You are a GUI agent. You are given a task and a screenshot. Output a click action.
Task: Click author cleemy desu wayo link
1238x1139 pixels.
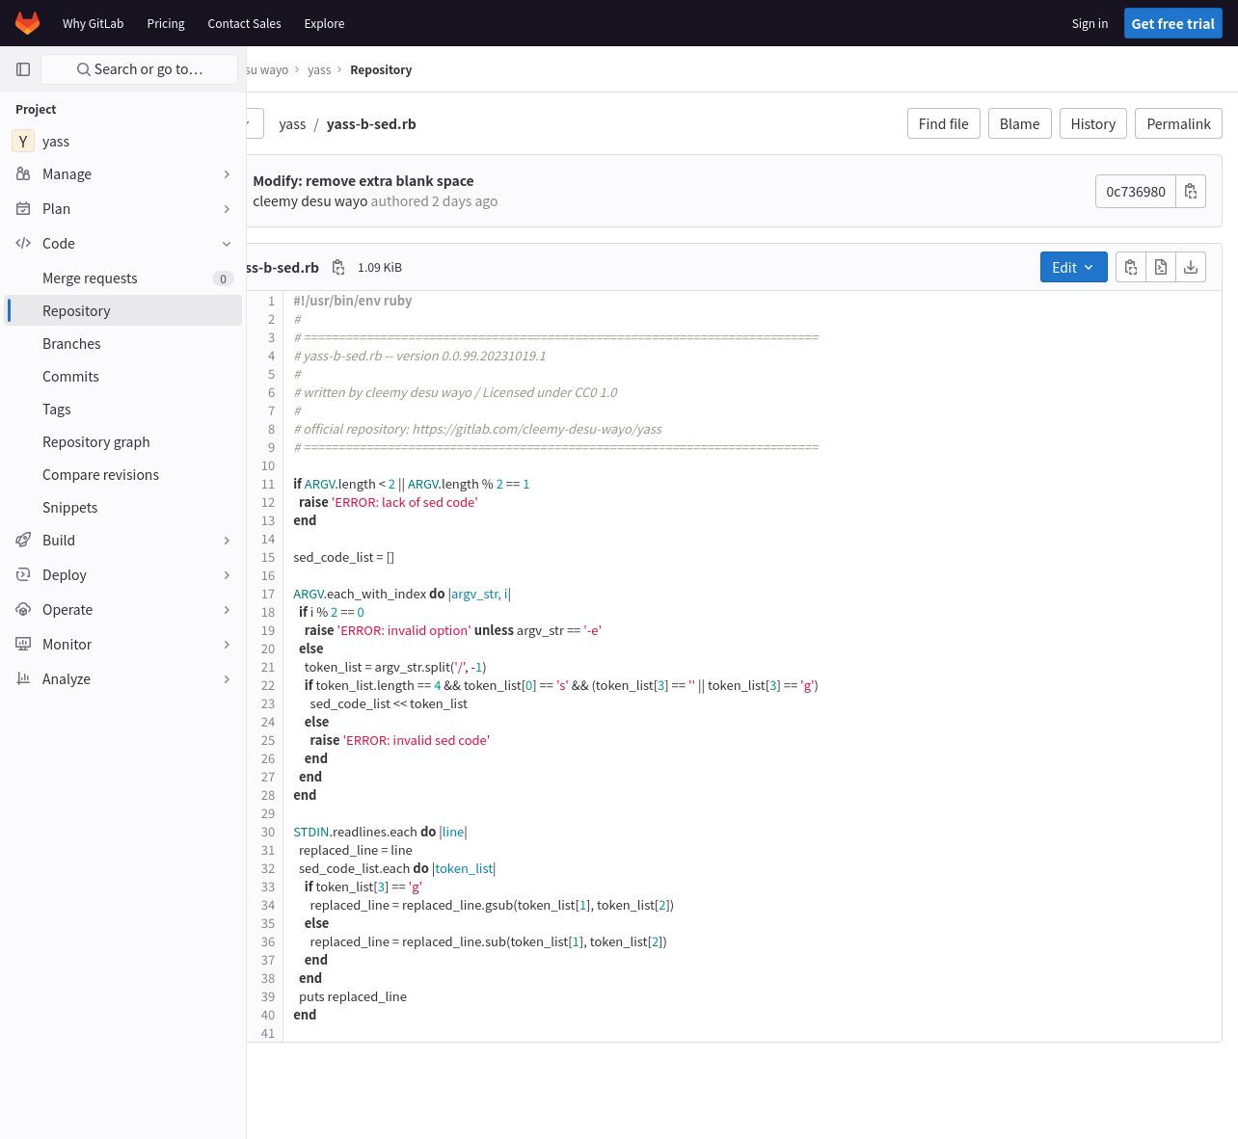(x=309, y=200)
